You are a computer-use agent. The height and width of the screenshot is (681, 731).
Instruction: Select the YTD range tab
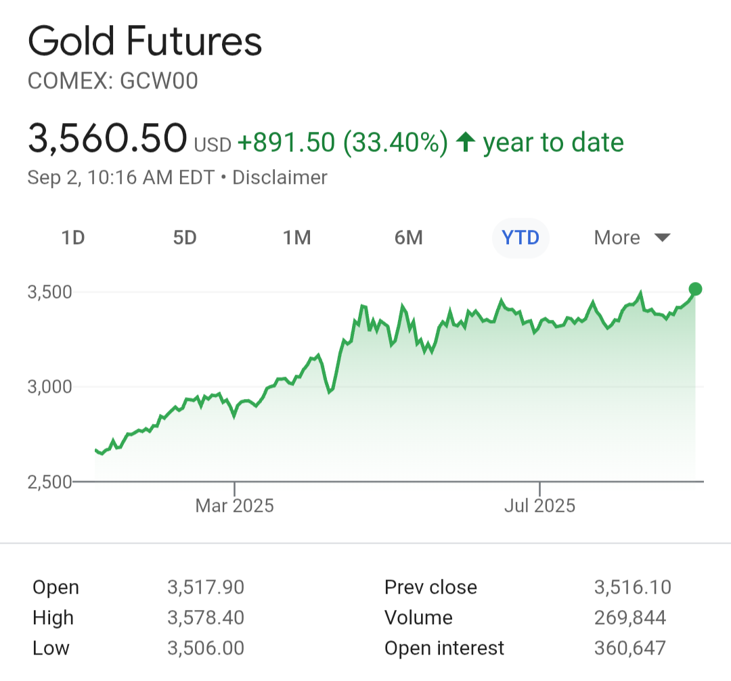[520, 238]
